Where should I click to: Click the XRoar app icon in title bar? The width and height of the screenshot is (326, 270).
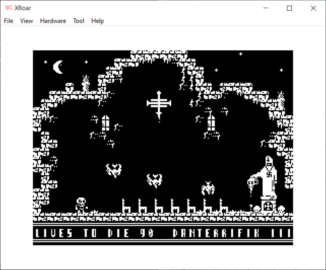click(x=9, y=8)
